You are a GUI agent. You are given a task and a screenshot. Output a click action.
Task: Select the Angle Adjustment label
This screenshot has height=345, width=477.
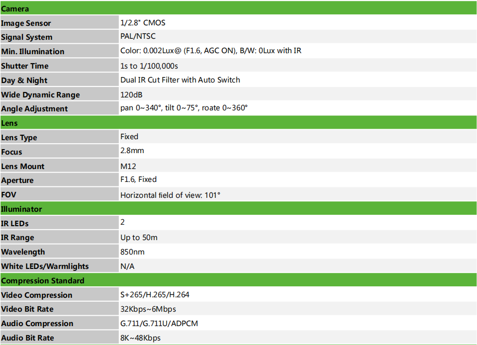coord(34,109)
